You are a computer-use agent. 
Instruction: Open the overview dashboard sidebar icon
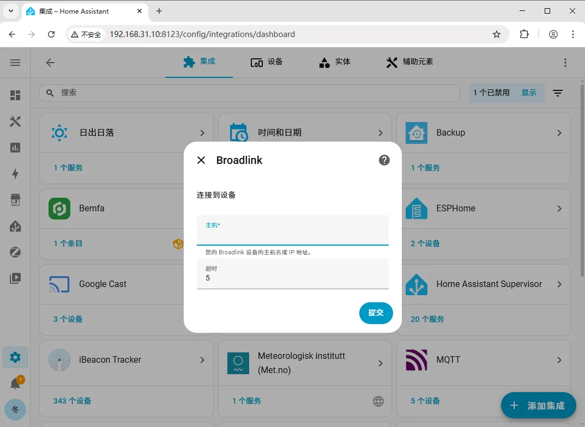15,95
